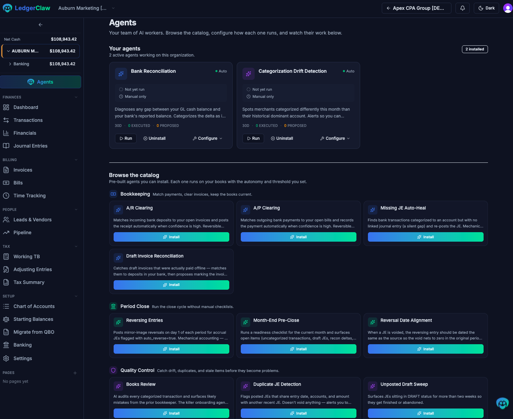Open the floating LedgerClaw chat assistant

(502, 403)
